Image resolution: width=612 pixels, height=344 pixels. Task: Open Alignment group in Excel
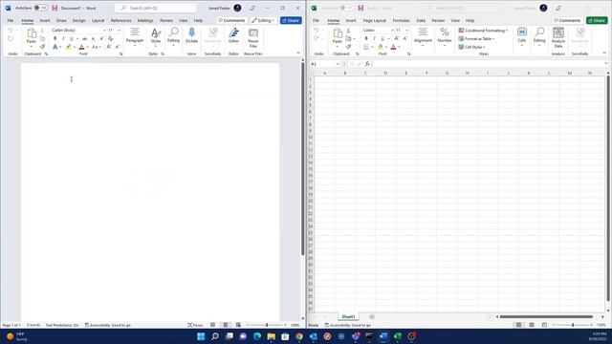pos(423,36)
